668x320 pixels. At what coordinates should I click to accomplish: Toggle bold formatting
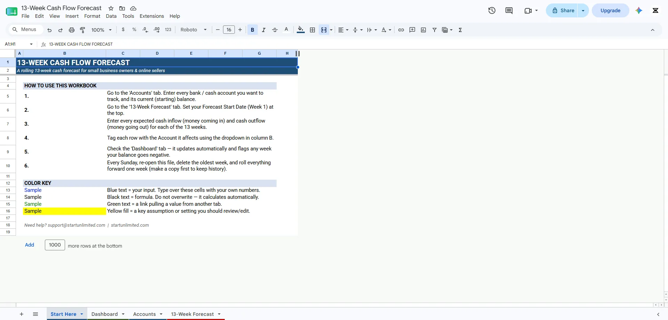point(253,30)
